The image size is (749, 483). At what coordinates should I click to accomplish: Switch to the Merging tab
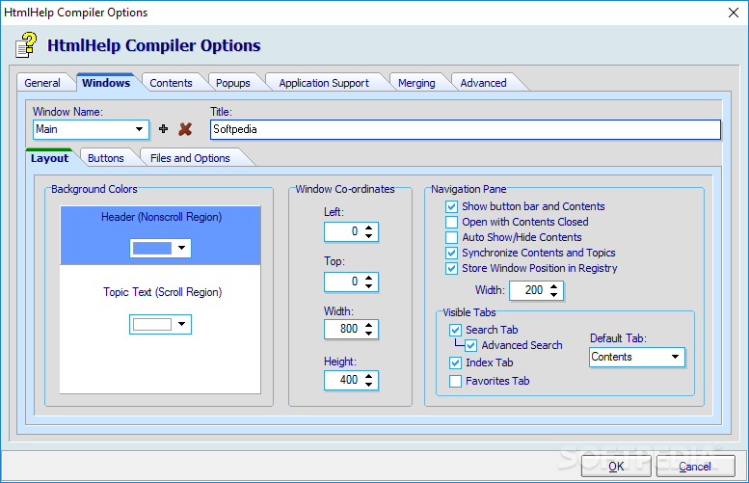click(x=416, y=83)
